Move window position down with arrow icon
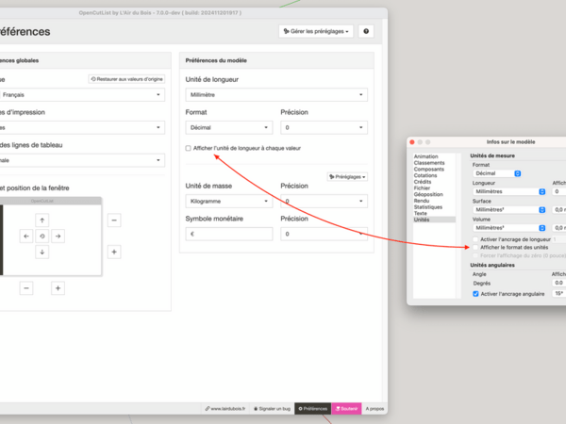566x424 pixels. 42,252
